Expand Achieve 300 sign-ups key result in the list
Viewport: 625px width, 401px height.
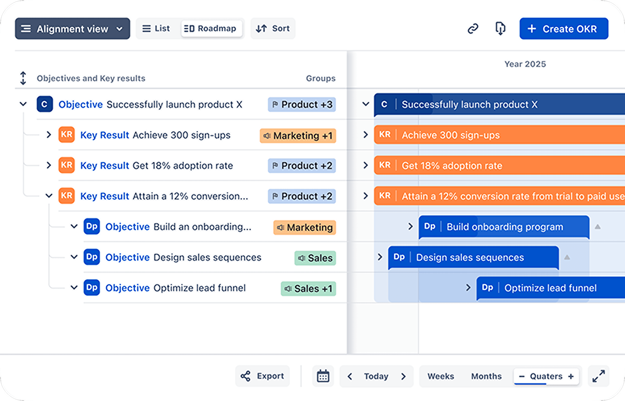click(49, 135)
